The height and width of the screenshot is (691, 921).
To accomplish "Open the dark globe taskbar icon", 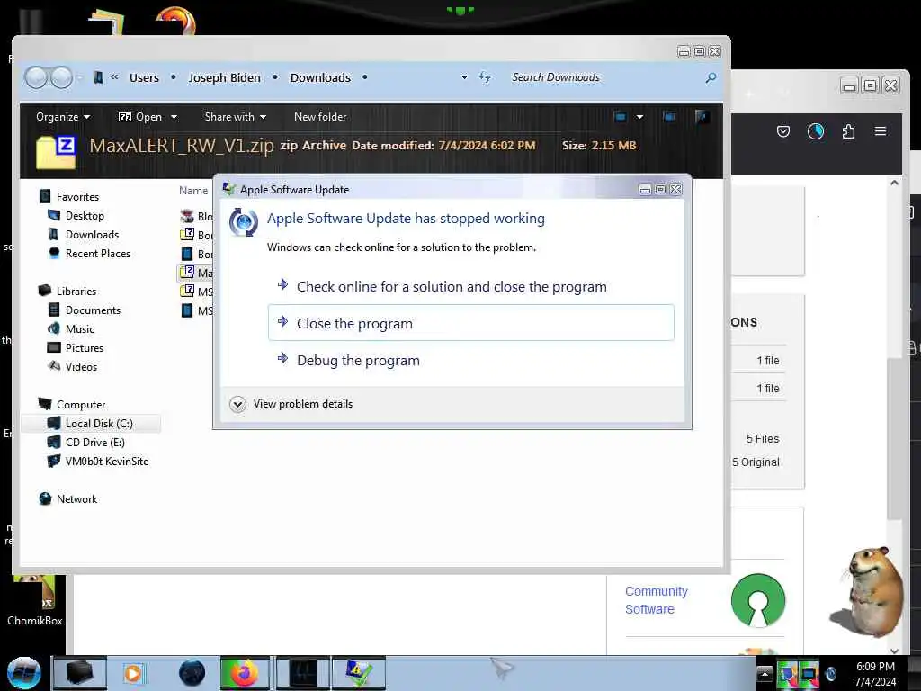I will tap(192, 673).
